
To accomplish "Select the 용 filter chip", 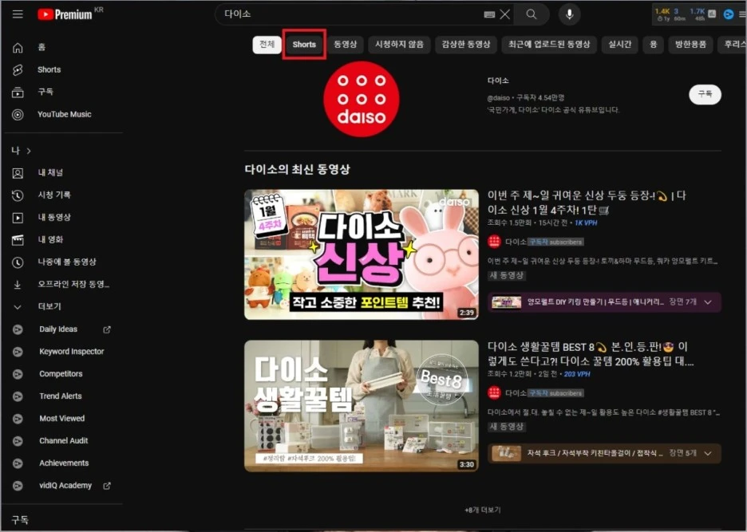I will click(x=653, y=45).
